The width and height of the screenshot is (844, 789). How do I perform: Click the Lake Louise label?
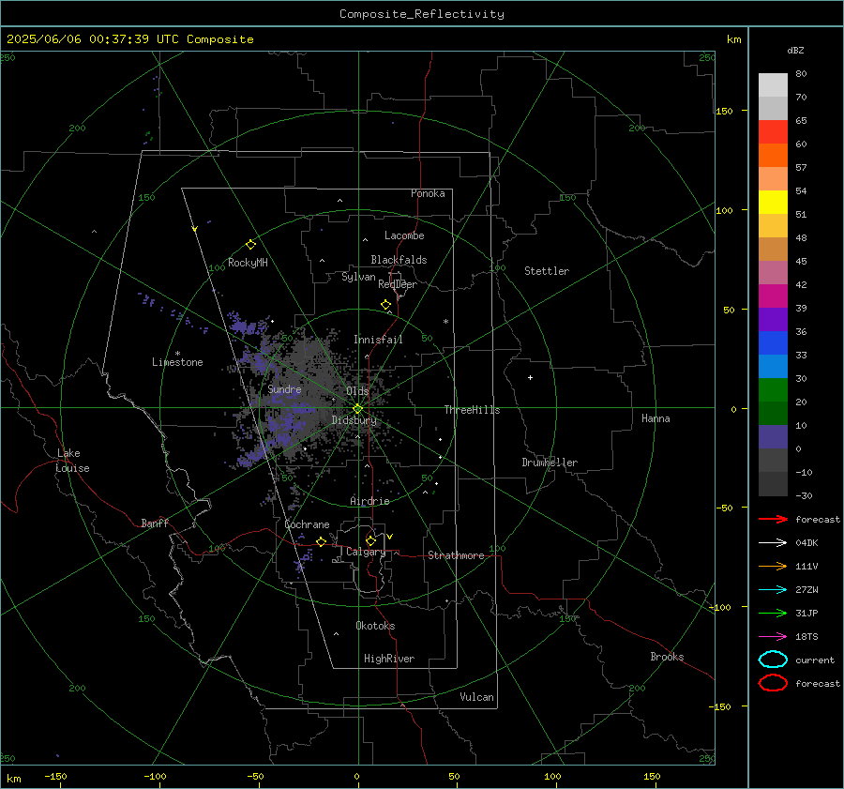point(72,461)
